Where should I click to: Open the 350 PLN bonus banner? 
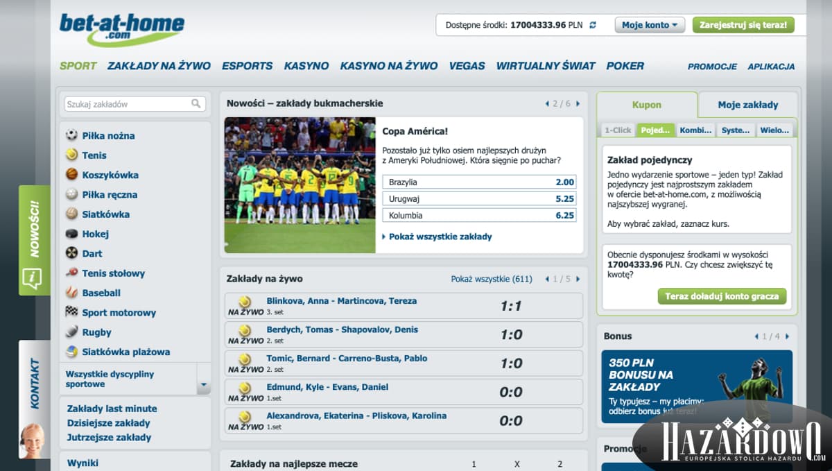[x=697, y=386]
